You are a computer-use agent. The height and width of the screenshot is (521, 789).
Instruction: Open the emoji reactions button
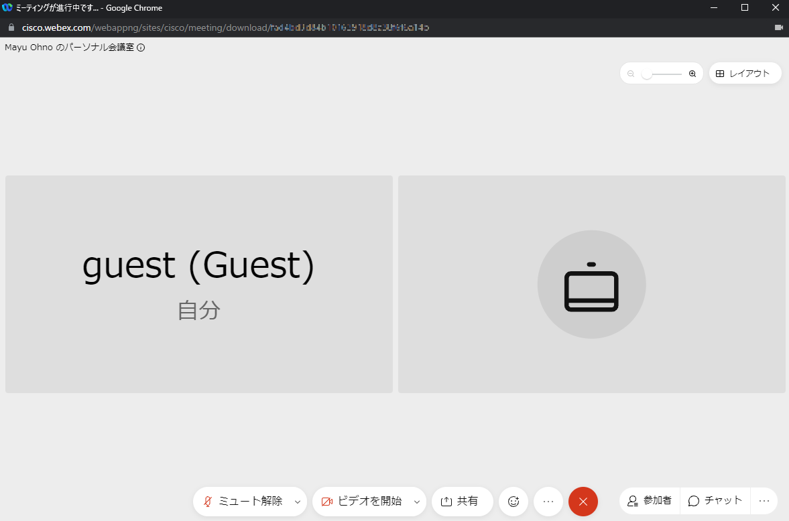[513, 501]
